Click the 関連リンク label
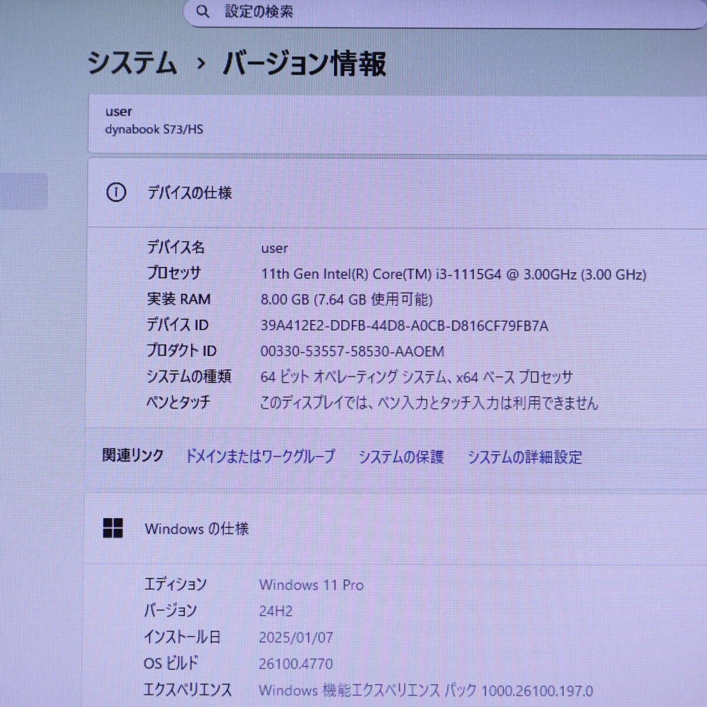Screen dimensions: 707x707 click(133, 455)
